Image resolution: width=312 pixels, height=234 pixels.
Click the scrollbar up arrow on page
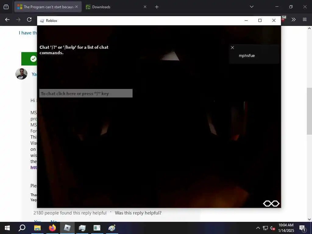coord(309,28)
